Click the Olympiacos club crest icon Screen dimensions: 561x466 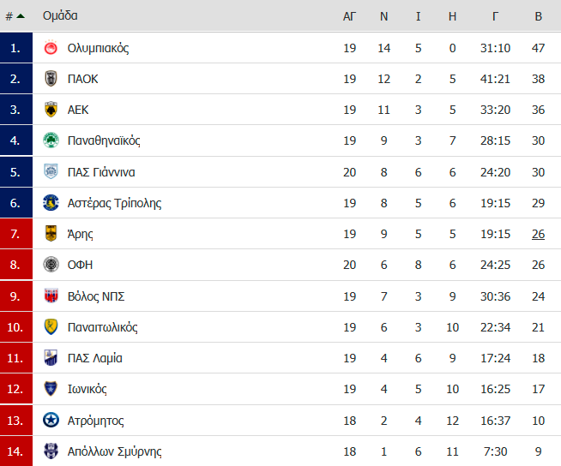click(51, 48)
